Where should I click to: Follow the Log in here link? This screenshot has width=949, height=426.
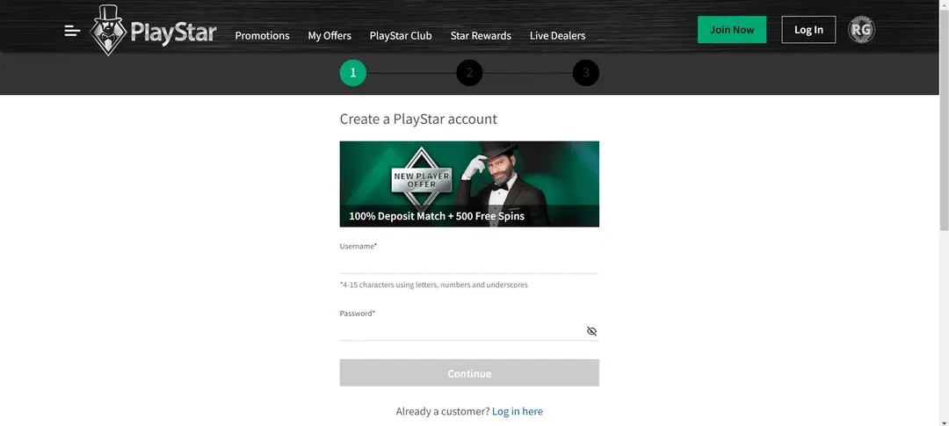click(518, 411)
